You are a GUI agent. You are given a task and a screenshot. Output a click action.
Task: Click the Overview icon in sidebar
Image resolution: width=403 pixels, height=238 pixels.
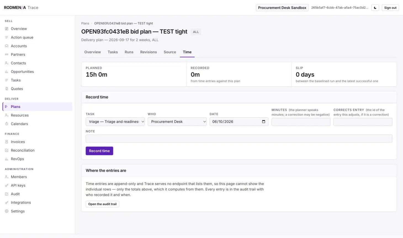[7, 29]
